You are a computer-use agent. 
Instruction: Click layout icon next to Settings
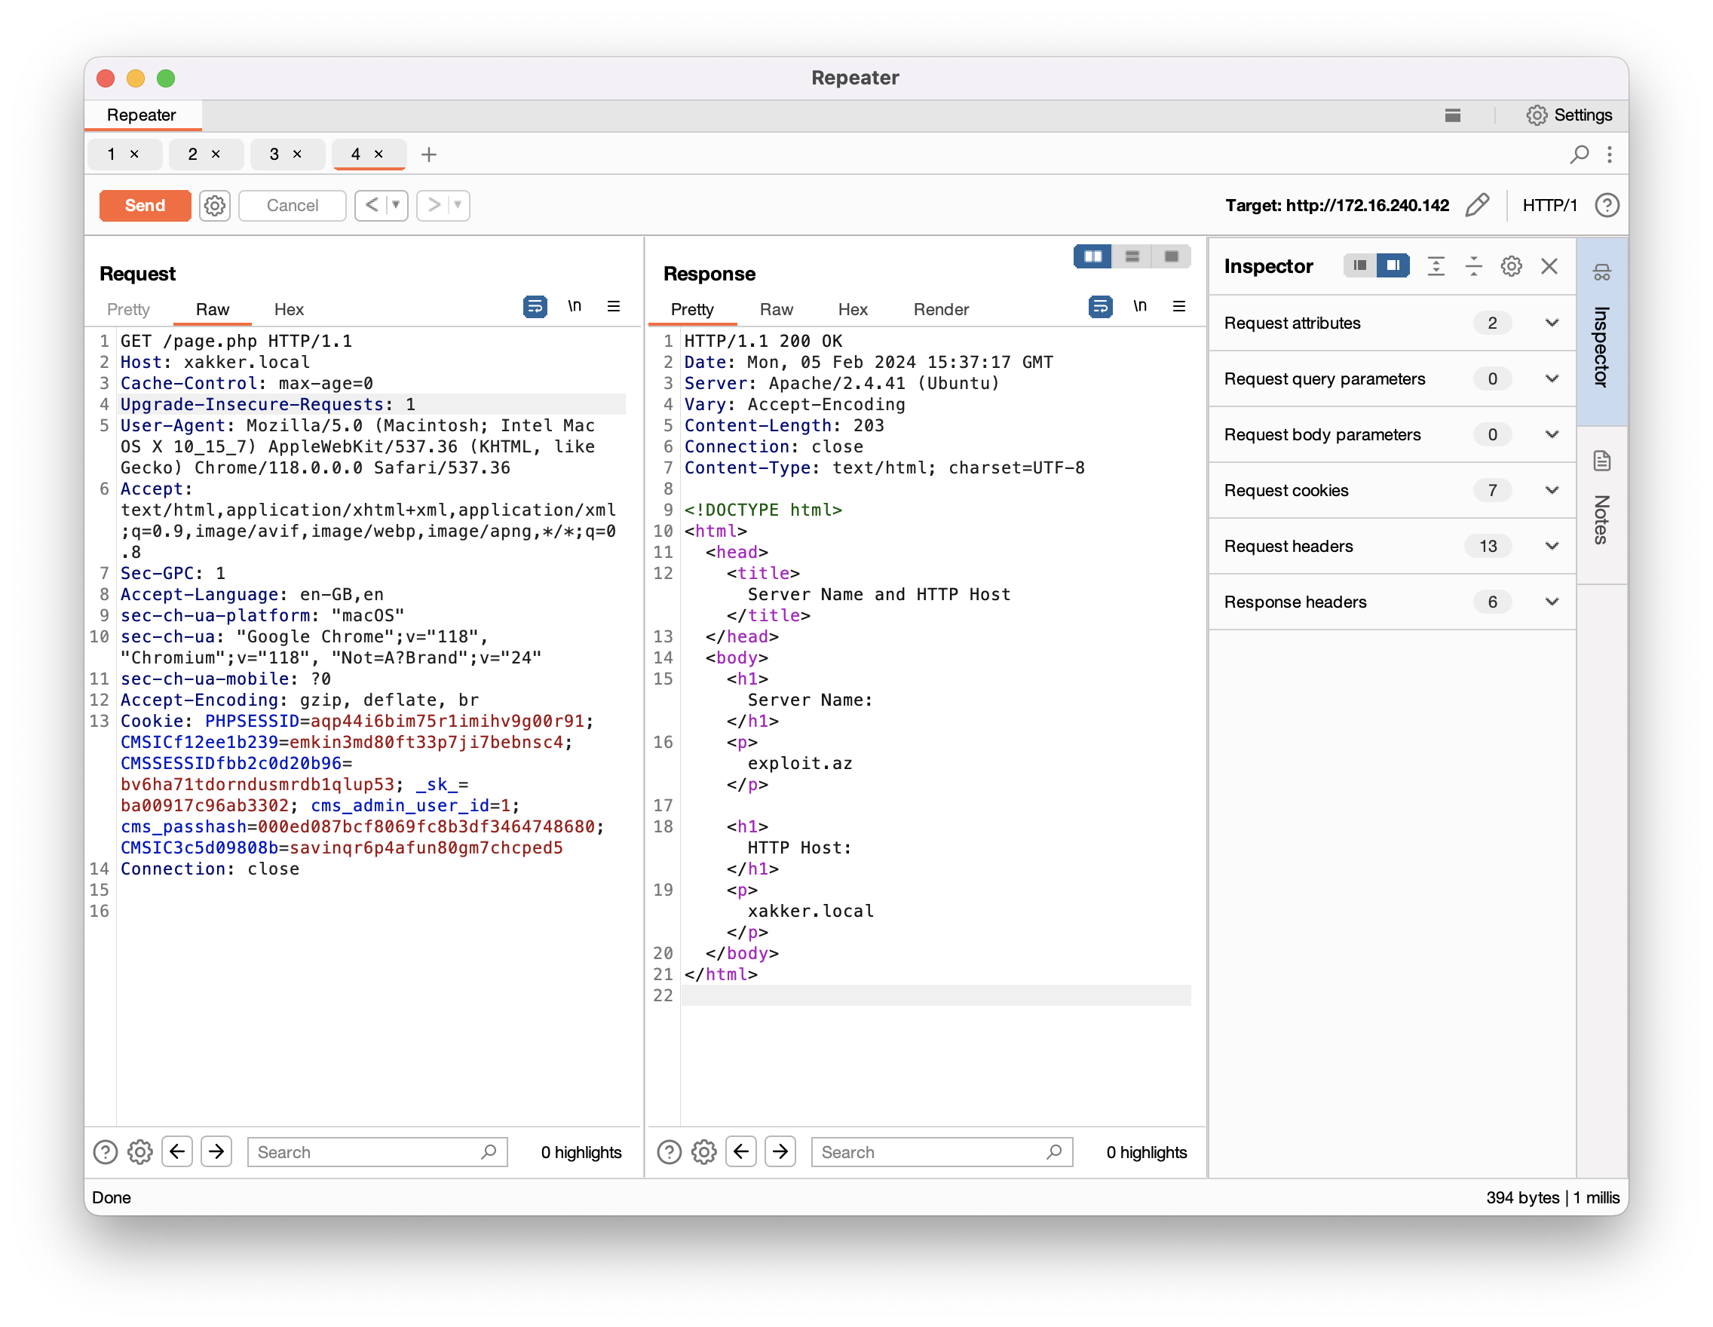1453,115
